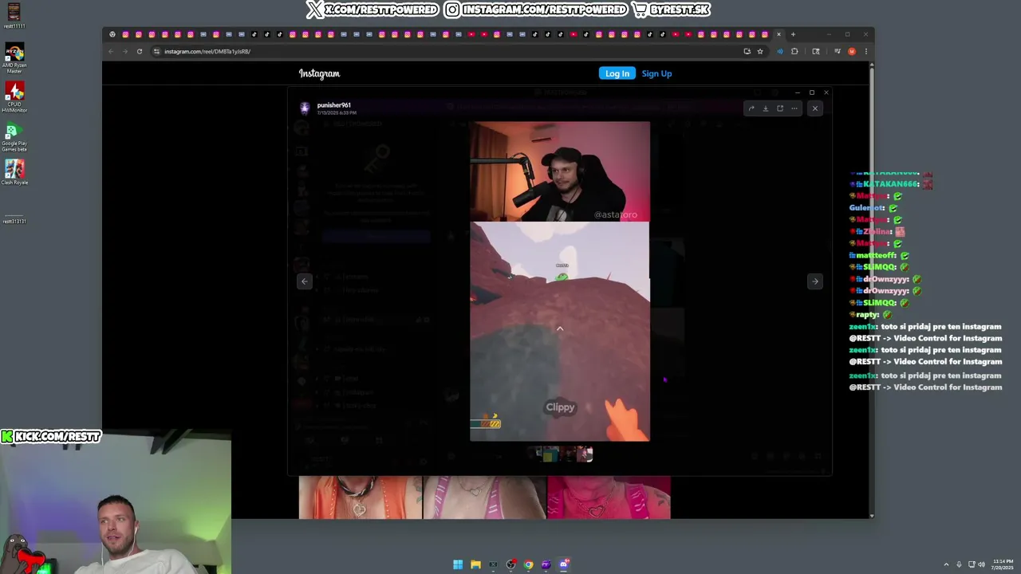Open the blue audio extension icon in Chrome

coord(780,51)
